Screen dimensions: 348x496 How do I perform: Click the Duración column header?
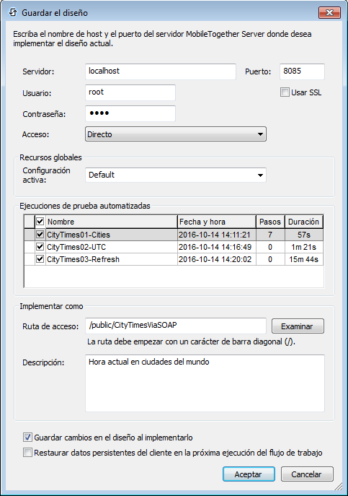coord(304,222)
